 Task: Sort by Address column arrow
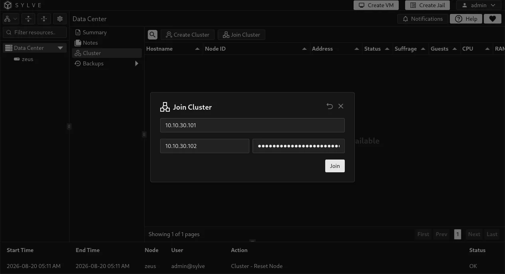click(357, 49)
